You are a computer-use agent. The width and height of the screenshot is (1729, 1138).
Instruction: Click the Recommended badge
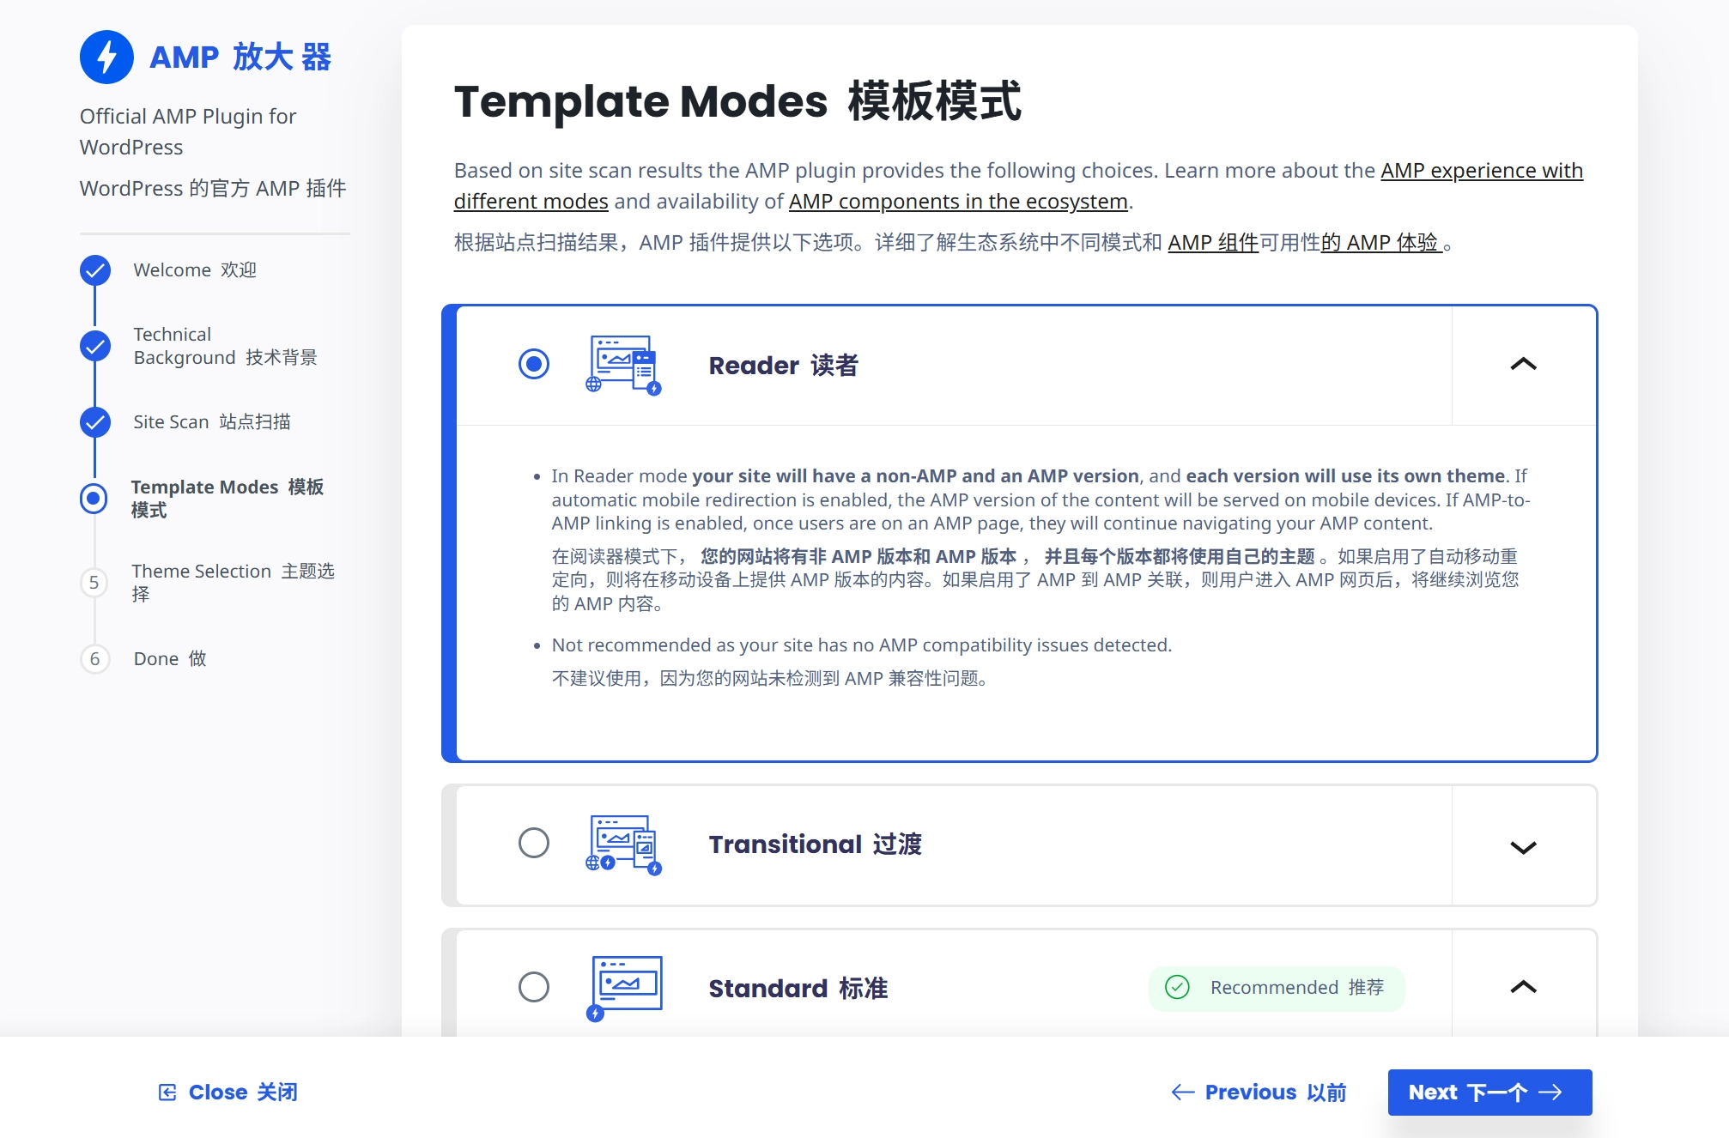click(x=1277, y=988)
